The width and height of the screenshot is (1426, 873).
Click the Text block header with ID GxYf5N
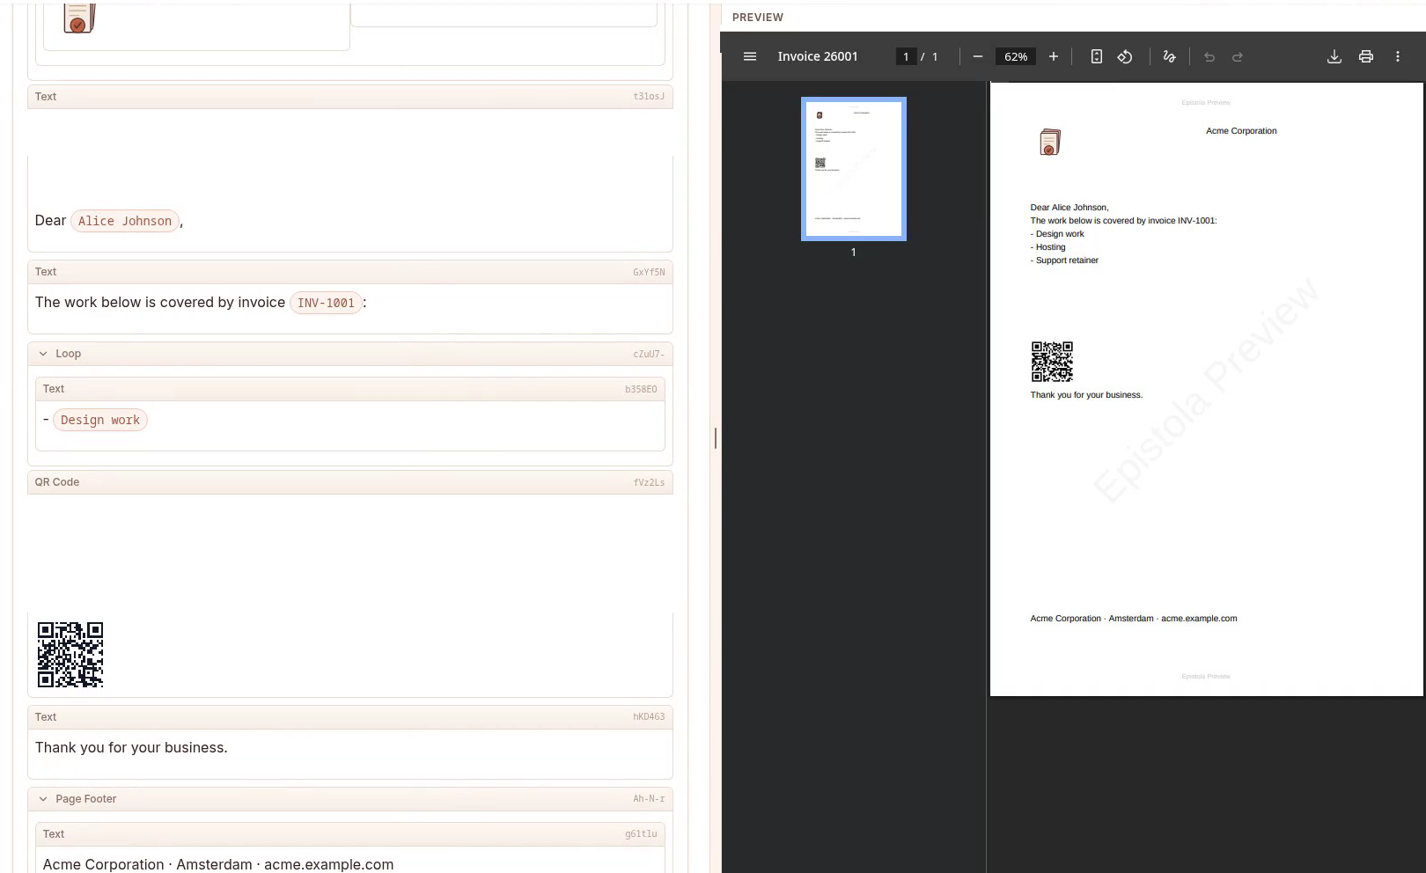[x=350, y=272]
